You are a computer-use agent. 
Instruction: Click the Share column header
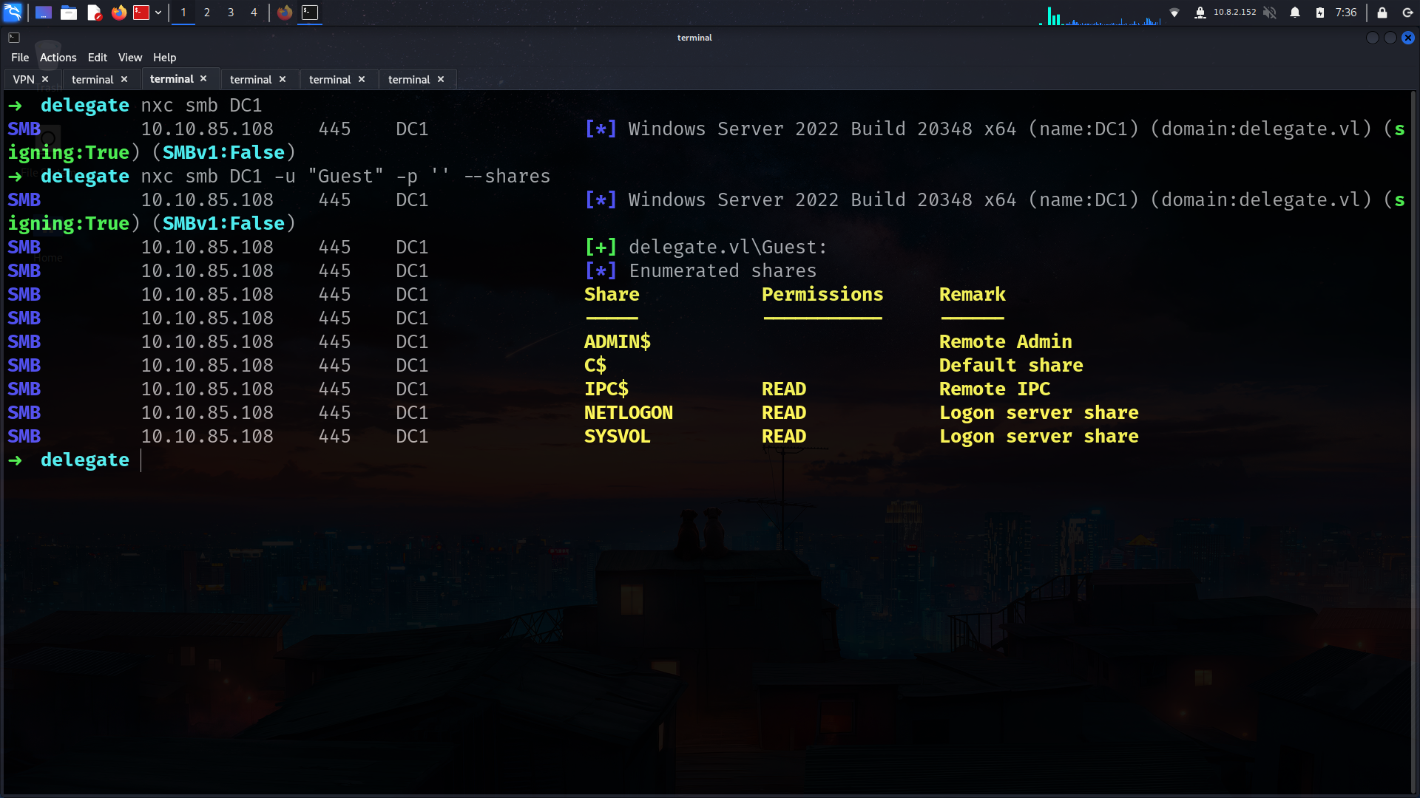pyautogui.click(x=612, y=295)
